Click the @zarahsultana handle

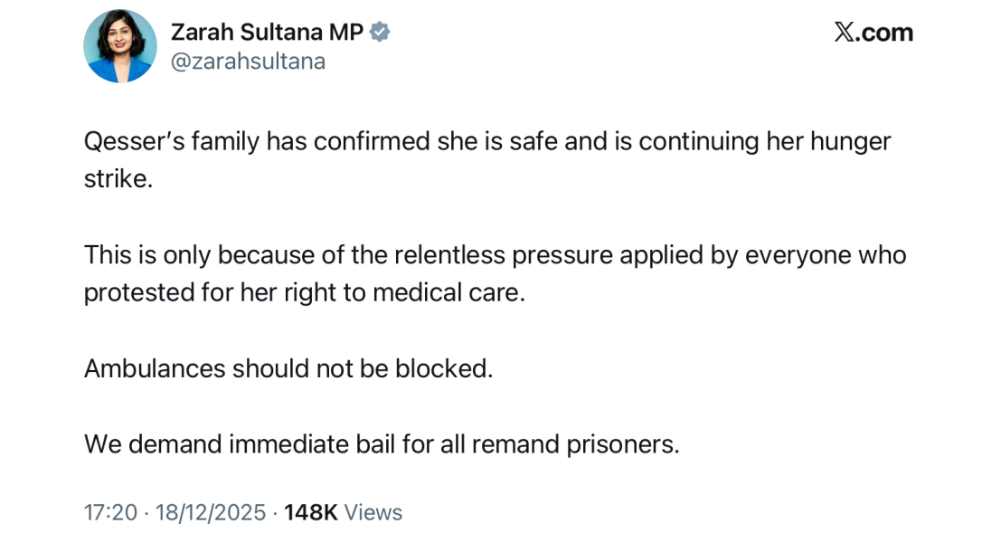[248, 62]
